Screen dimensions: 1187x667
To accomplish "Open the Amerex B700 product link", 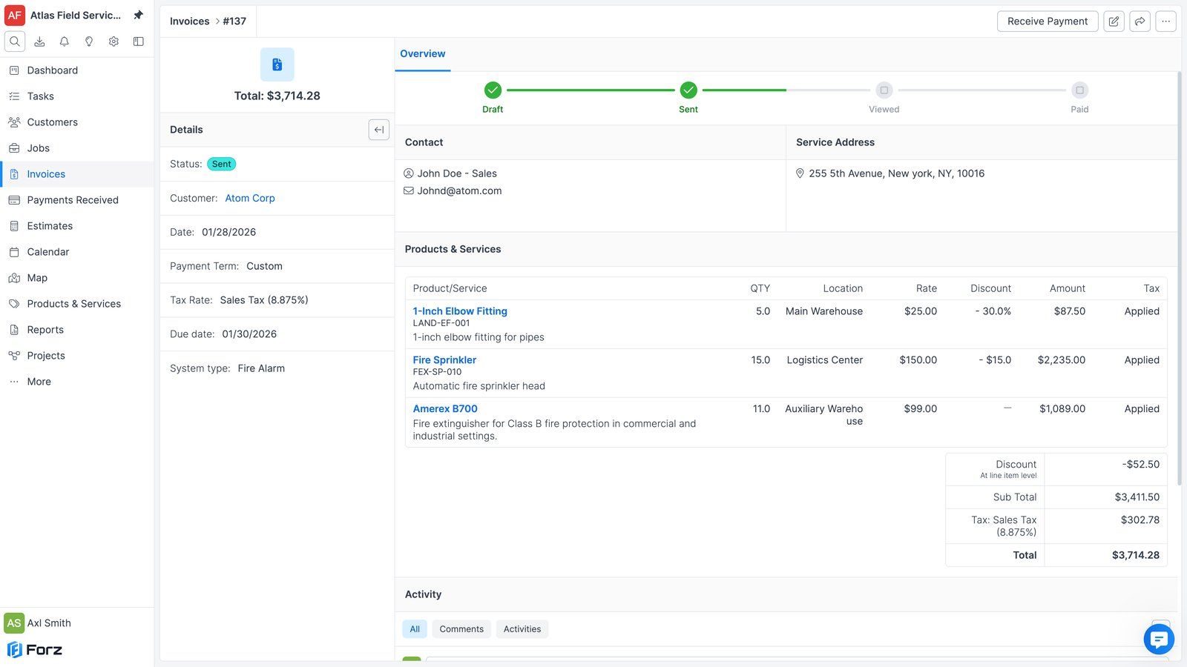I will tap(445, 409).
